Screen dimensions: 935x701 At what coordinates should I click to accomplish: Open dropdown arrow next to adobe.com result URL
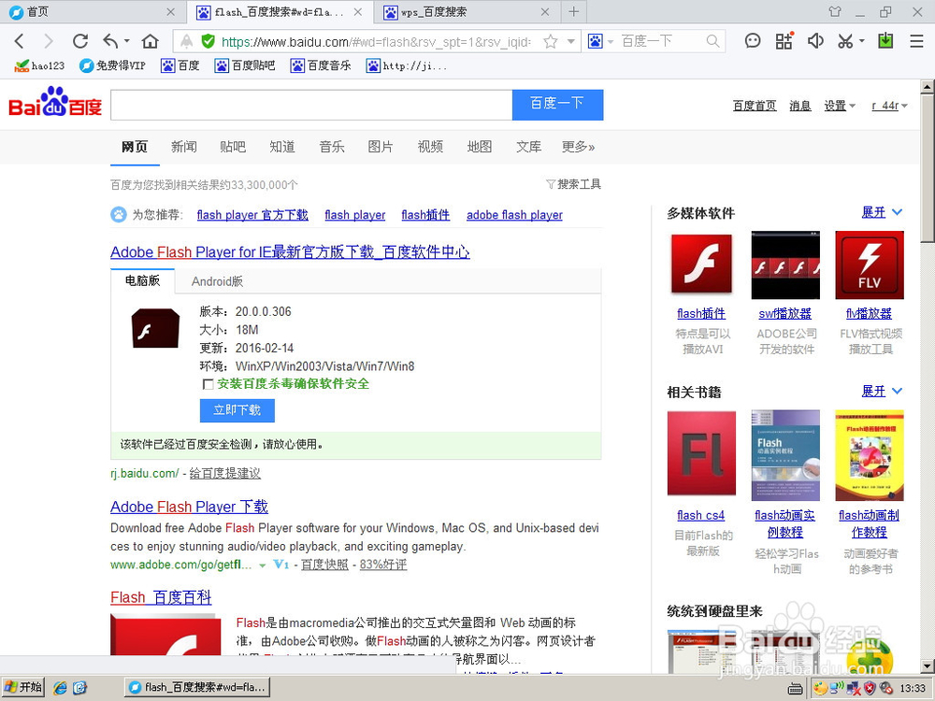click(x=263, y=565)
